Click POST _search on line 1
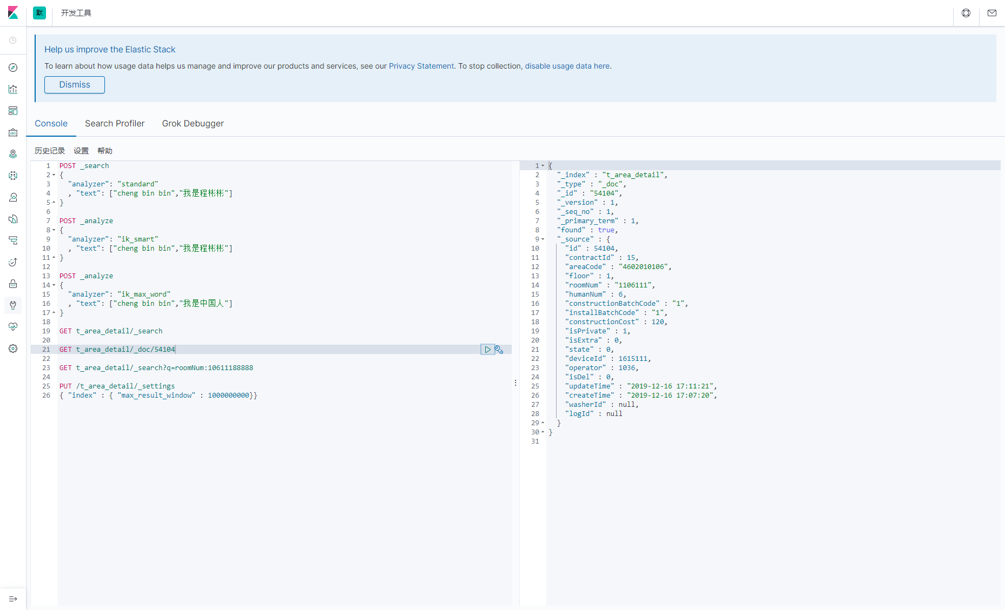This screenshot has height=610, width=1005. [84, 166]
